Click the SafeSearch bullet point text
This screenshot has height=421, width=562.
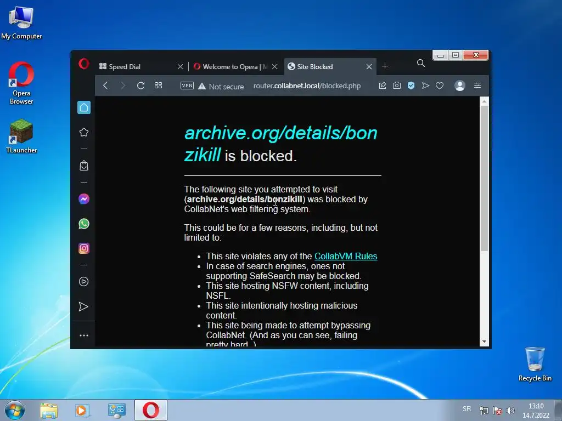(x=284, y=271)
